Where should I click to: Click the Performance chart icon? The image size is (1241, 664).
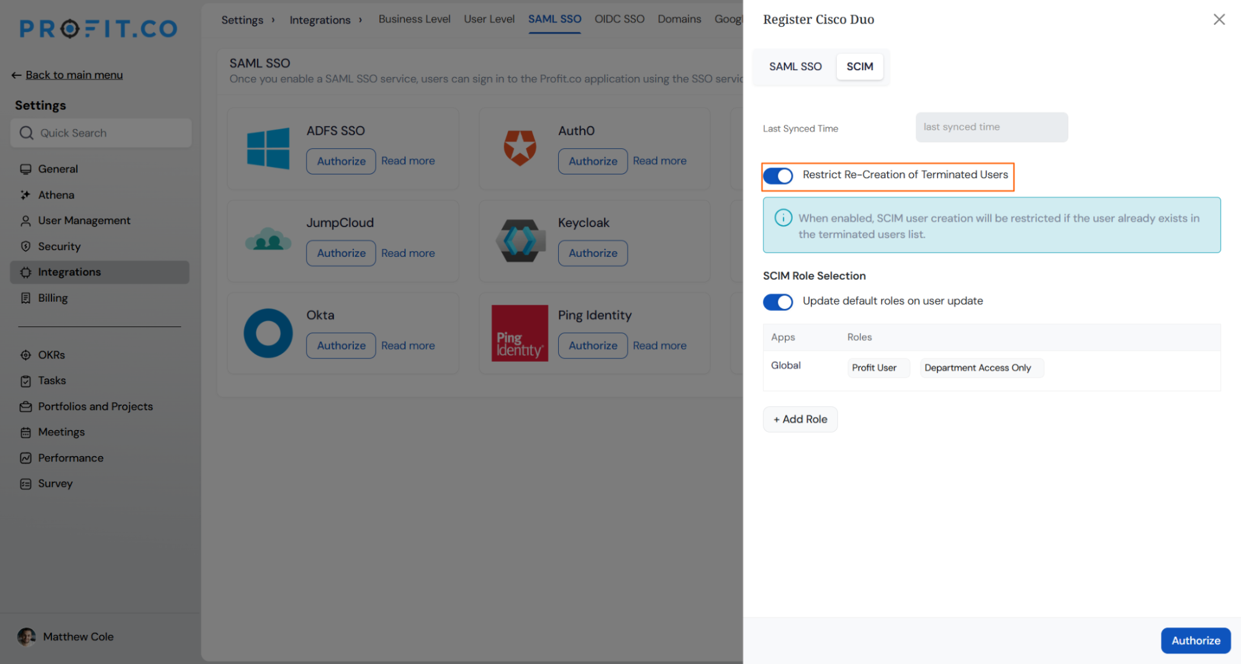[25, 458]
